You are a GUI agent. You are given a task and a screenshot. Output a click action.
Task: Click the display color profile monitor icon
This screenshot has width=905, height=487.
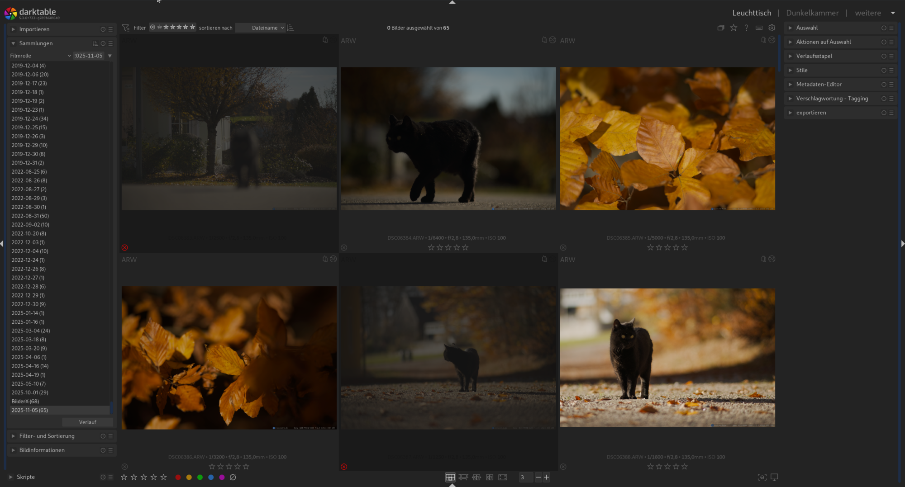pyautogui.click(x=774, y=478)
